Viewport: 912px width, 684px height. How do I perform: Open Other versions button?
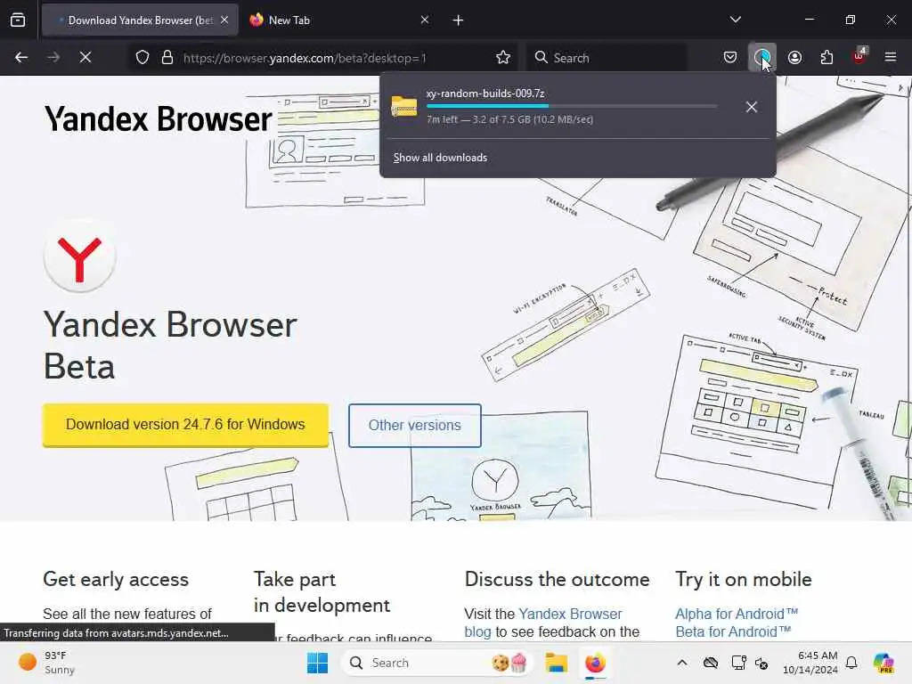[x=415, y=426]
